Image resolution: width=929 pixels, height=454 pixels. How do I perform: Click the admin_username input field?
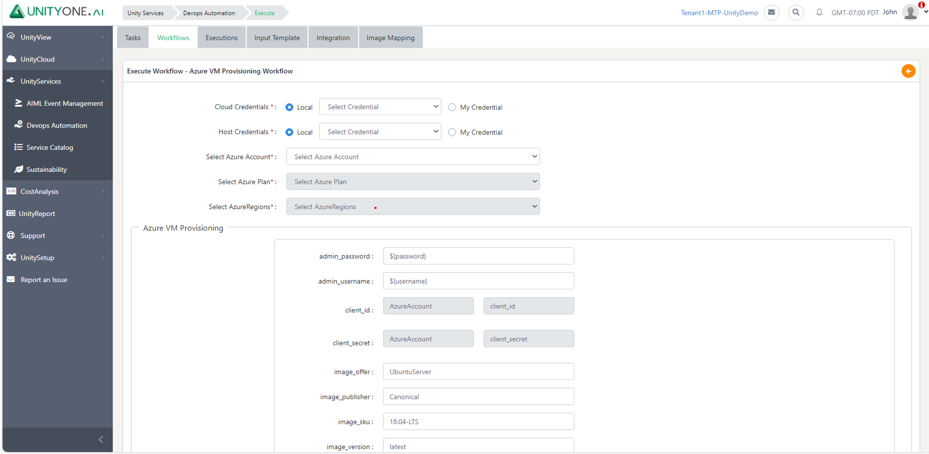click(x=478, y=281)
